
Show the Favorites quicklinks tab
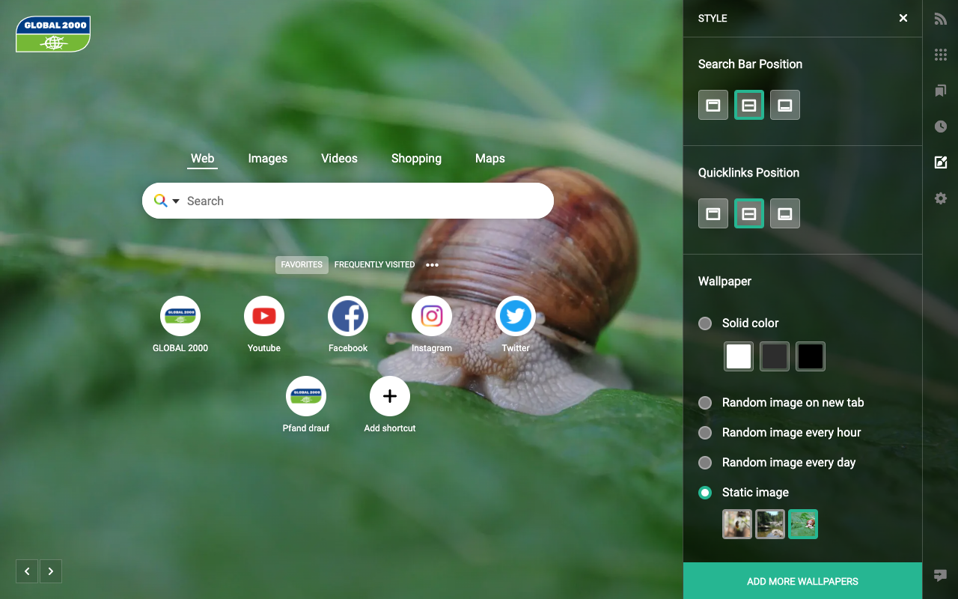[x=302, y=265]
